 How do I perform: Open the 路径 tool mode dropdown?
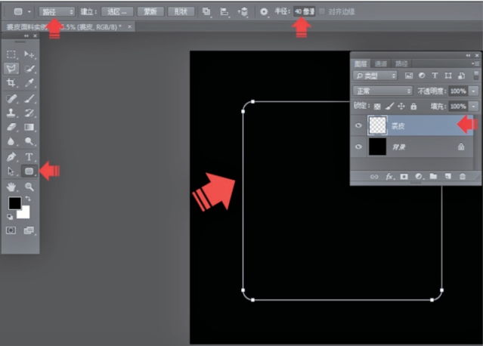point(57,11)
